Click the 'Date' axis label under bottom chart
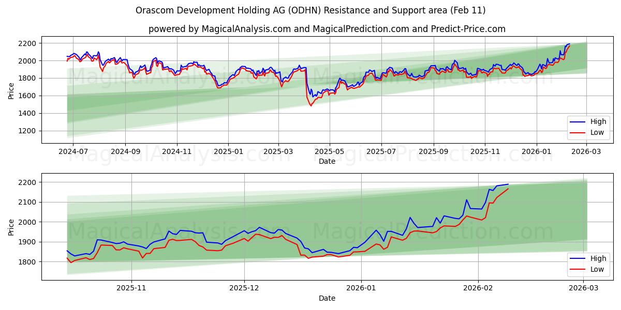The width and height of the screenshot is (621, 310). pos(327,298)
